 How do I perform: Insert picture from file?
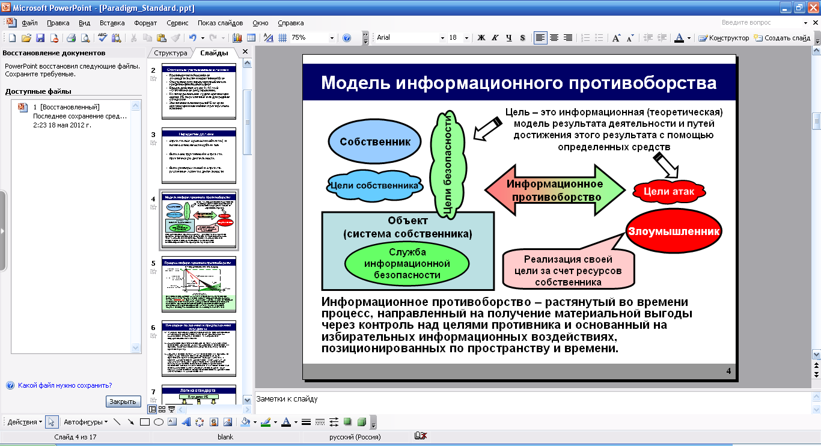227,422
